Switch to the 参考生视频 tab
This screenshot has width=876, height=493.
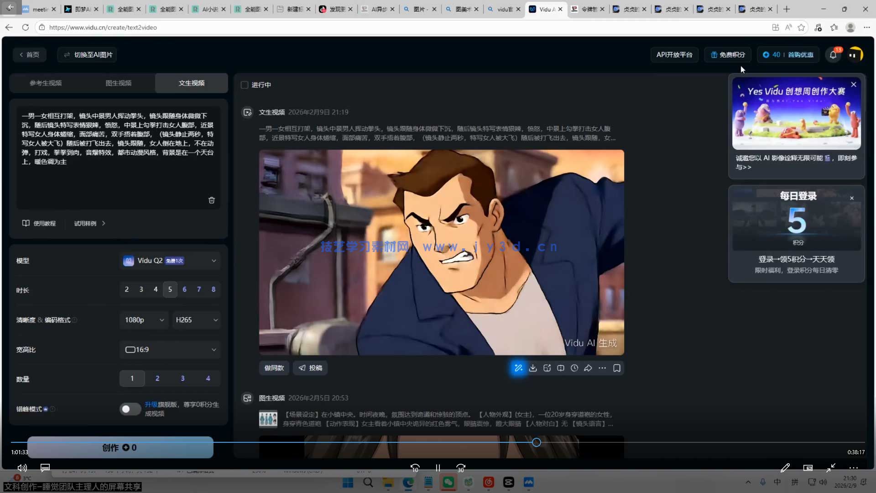point(46,83)
